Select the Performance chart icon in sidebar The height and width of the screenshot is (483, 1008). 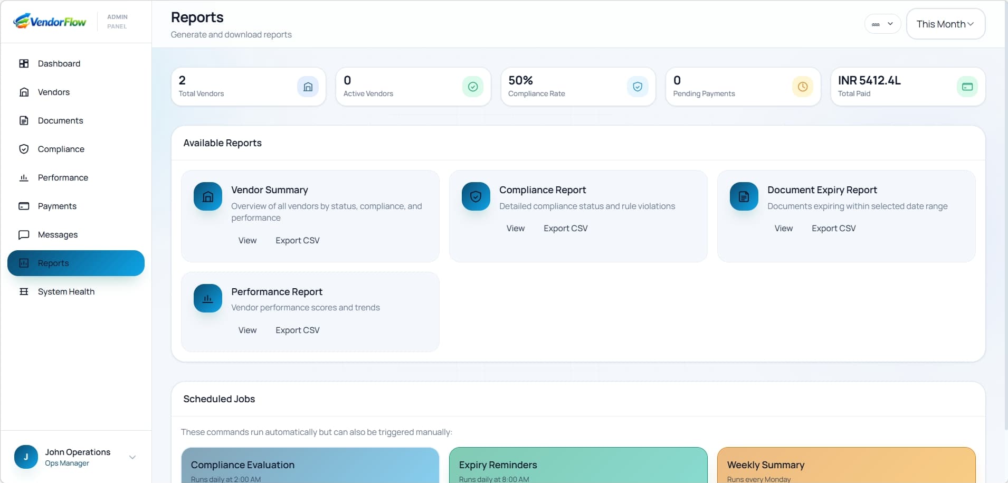coord(24,177)
